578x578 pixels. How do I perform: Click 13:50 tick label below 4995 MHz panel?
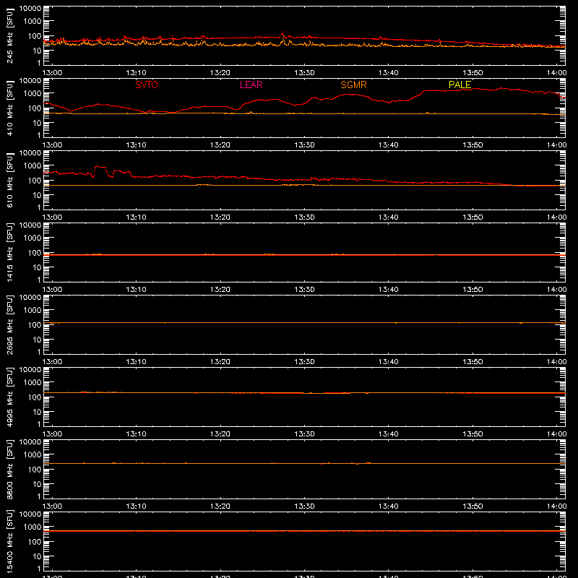pos(473,434)
